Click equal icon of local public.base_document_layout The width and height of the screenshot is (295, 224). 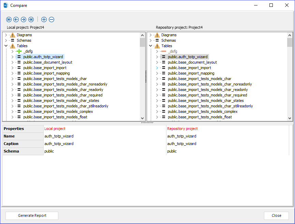click(x=19, y=62)
